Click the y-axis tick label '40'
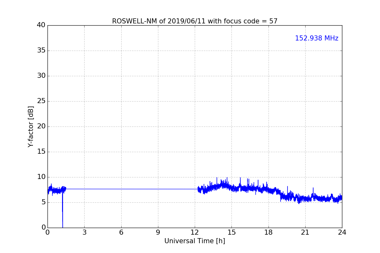The image size is (380, 253). pos(41,25)
